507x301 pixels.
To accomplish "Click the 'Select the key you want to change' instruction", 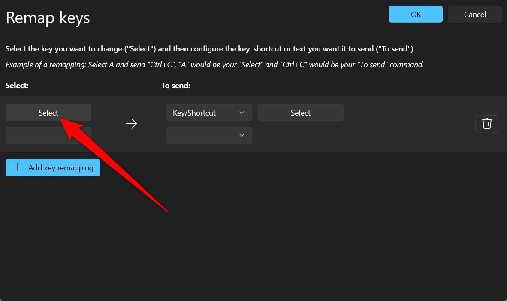I will 210,49.
